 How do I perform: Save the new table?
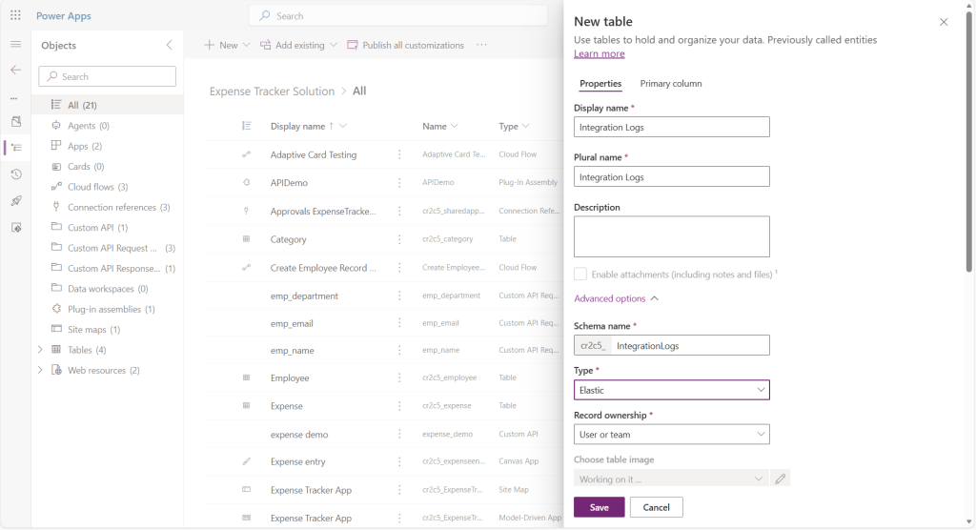[599, 507]
